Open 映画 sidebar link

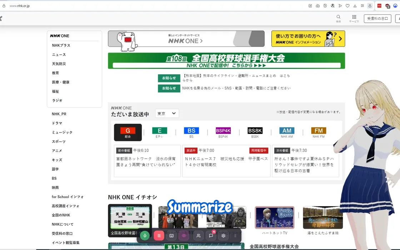tap(55, 187)
